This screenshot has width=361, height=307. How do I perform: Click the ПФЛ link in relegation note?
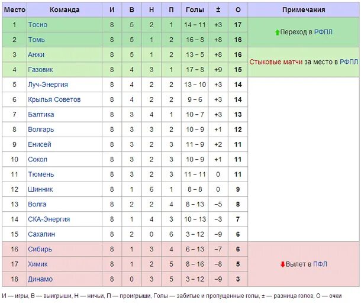tap(320, 264)
